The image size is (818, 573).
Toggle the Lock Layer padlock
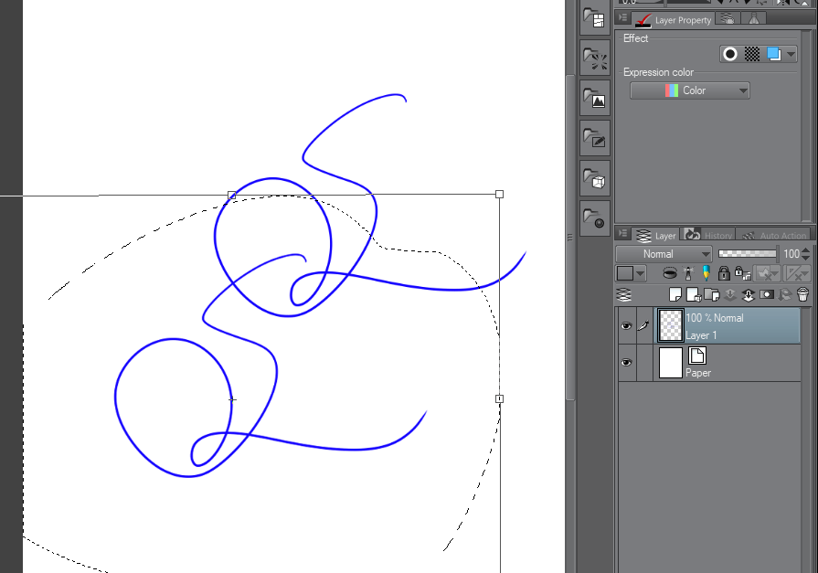point(723,273)
